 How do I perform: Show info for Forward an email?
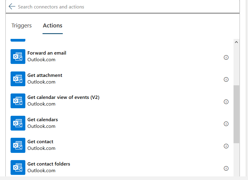point(226,57)
